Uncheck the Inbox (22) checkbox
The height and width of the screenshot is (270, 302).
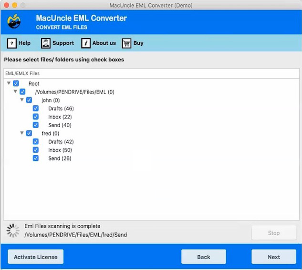[x=36, y=117]
